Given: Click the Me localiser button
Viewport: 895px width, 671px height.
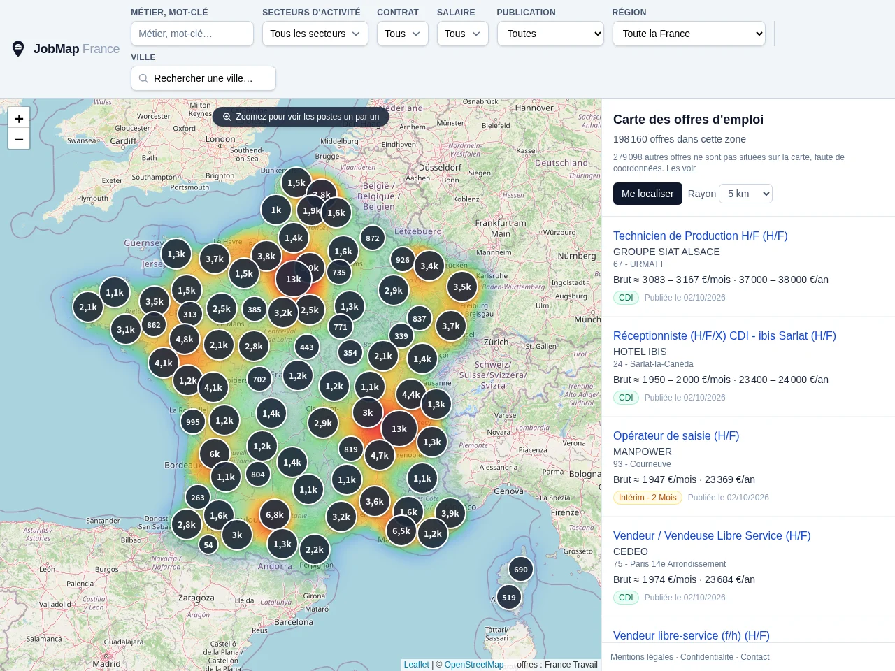Looking at the screenshot, I should [x=647, y=194].
